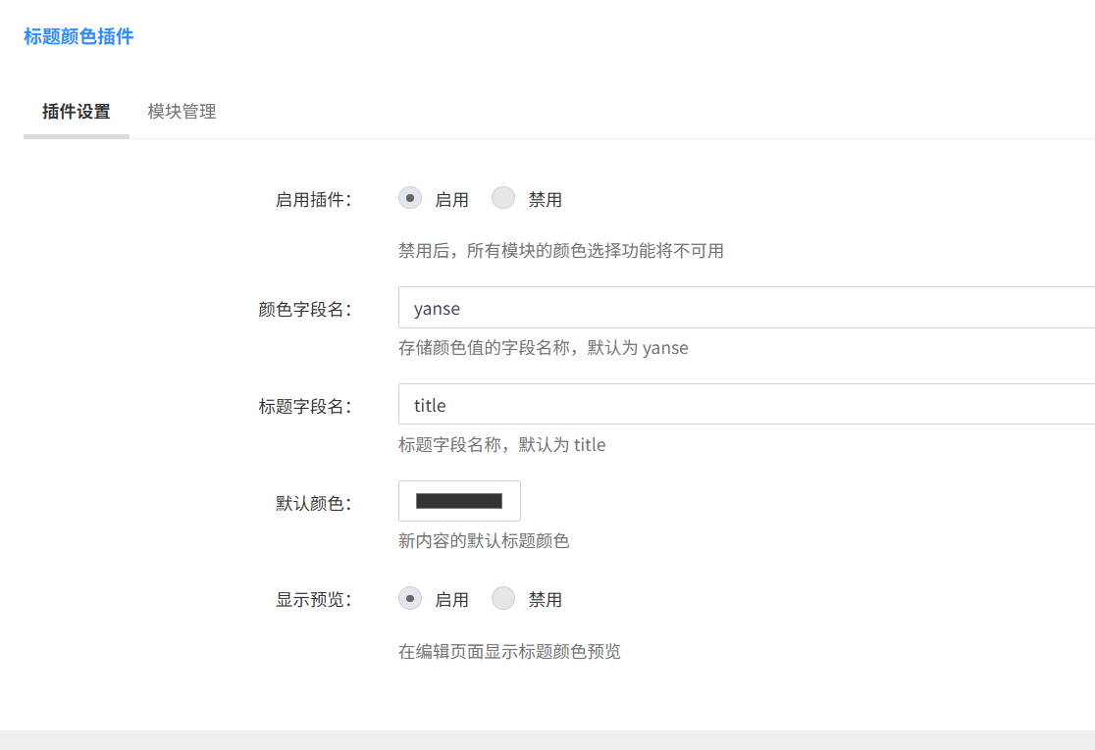Focus the 颜色字段名 input containing yanse
Screen dimensions: 1095x750
[x=747, y=308]
